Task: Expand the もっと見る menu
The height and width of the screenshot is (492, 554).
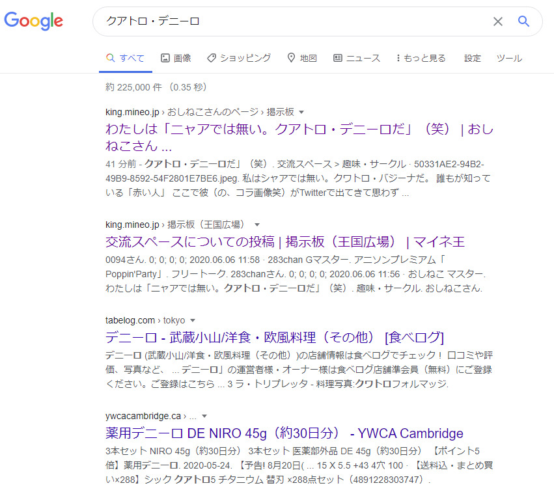Action: click(421, 59)
